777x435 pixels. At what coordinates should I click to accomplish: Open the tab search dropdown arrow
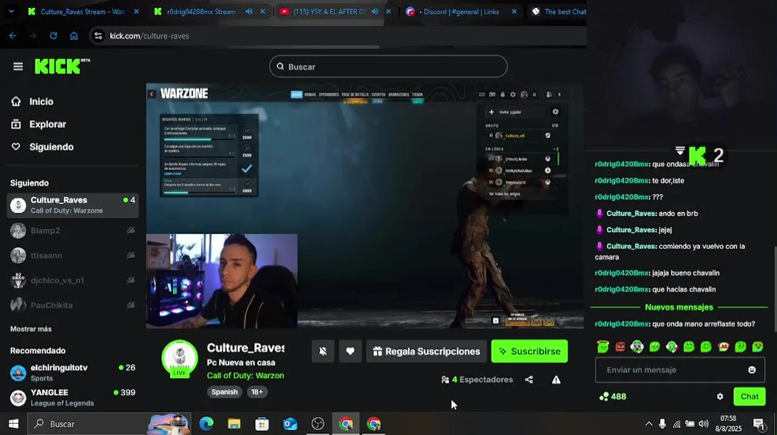tap(11, 11)
